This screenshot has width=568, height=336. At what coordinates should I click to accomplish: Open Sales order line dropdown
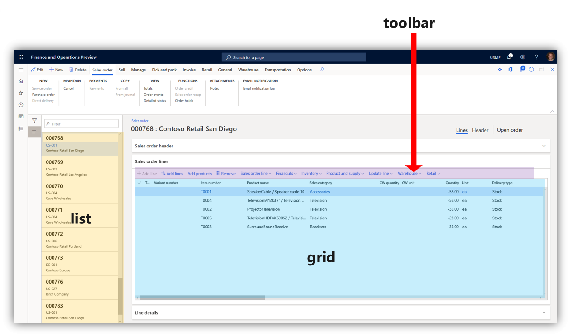(x=256, y=173)
